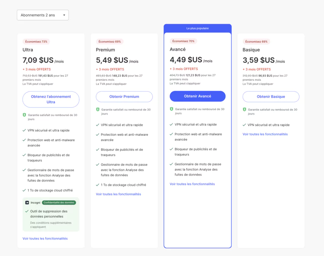This screenshot has height=256, width=324.
Task: Click the 'Économisez 73%' badge
Action: click(x=36, y=41)
